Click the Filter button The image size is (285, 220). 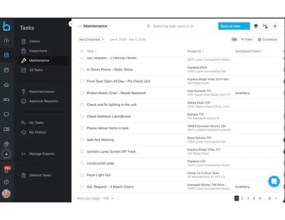(246, 40)
